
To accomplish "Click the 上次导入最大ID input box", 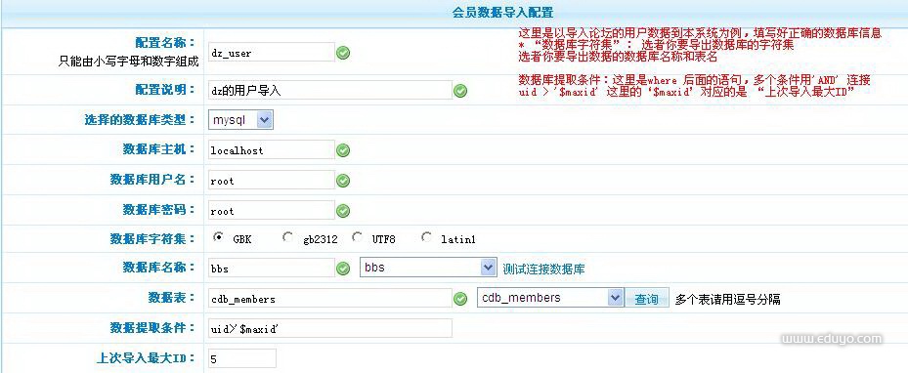I will tap(241, 358).
